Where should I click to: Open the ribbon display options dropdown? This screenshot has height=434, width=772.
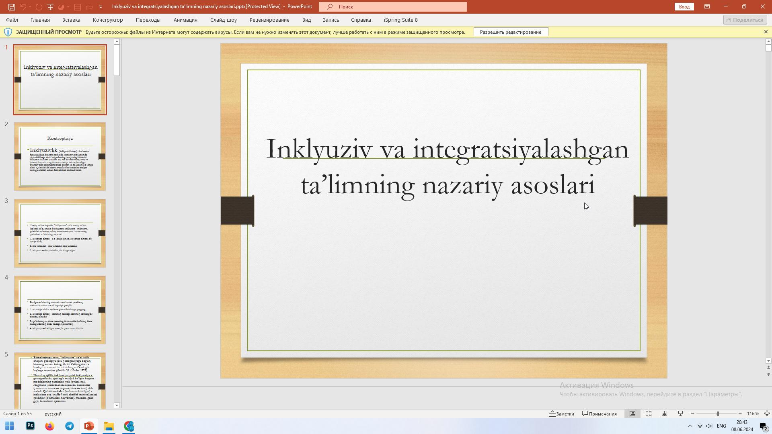(707, 6)
